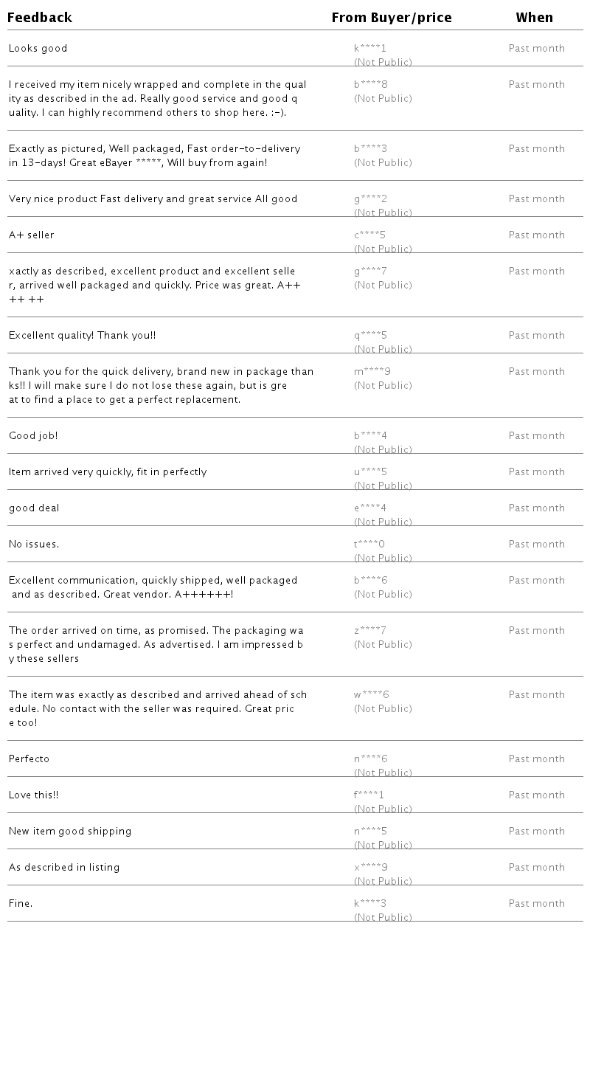Click the Feedback column header
The height and width of the screenshot is (1092, 590).
[40, 18]
